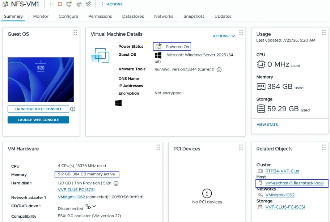This screenshot has width=330, height=222.
Task: Switch to the Summary tab
Action: click(x=13, y=16)
